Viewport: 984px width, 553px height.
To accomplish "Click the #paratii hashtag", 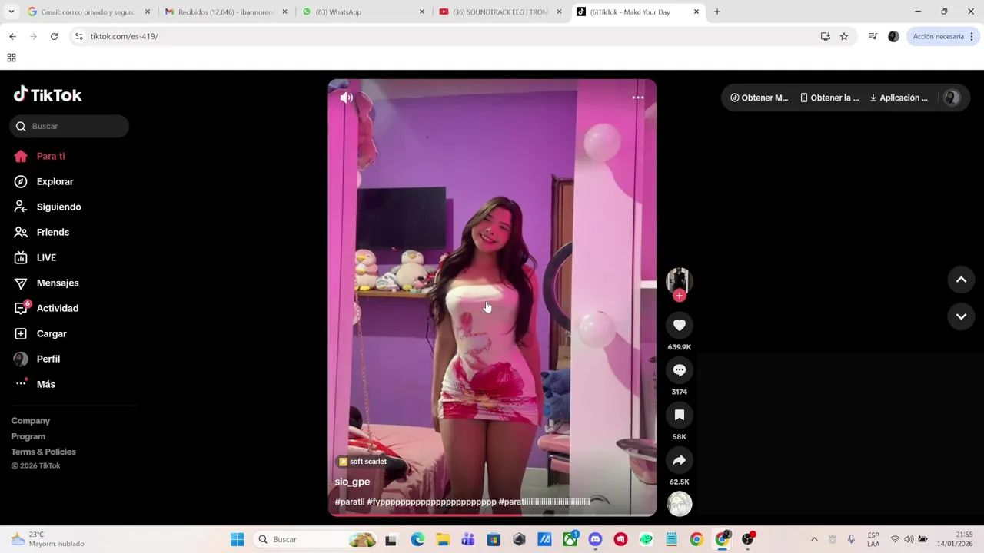I will tap(350, 502).
